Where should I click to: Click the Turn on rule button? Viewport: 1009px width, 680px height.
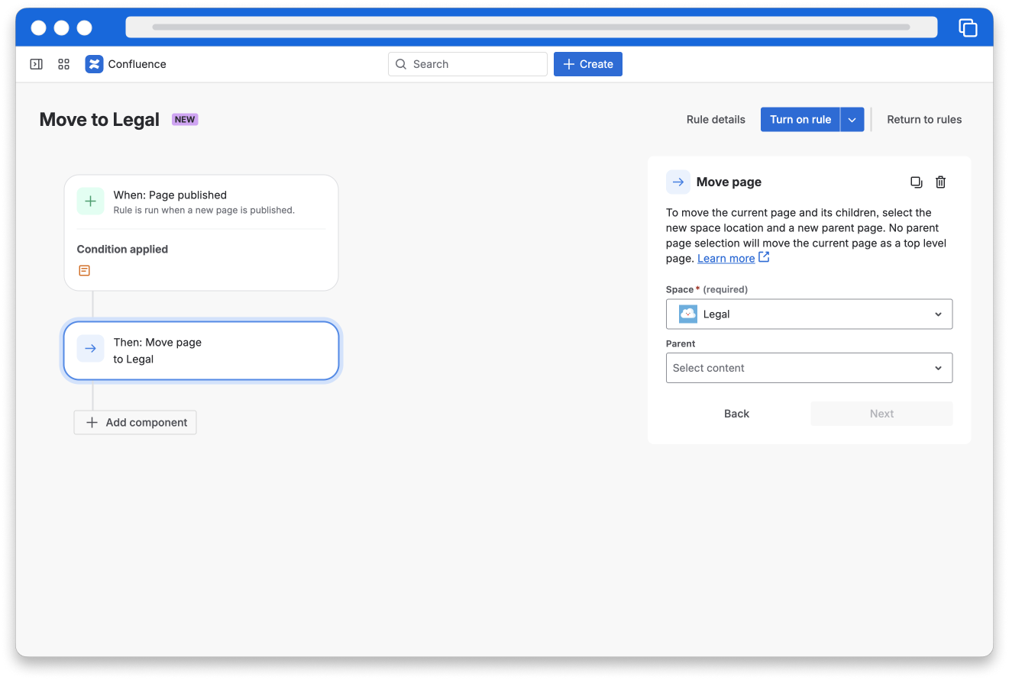click(x=800, y=120)
